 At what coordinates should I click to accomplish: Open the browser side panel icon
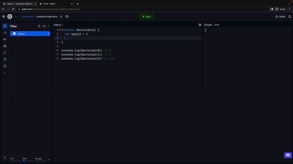click(x=271, y=9)
